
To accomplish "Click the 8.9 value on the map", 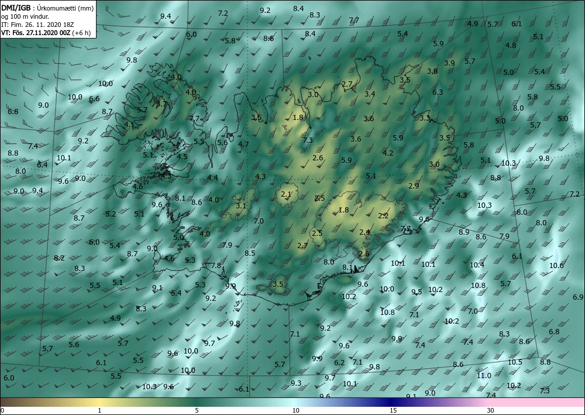I will pos(464,232).
